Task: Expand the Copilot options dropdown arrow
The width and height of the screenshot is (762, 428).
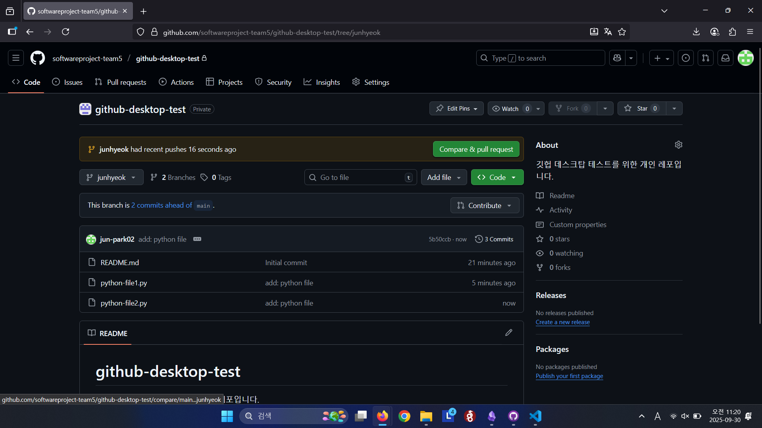Action: pyautogui.click(x=631, y=58)
